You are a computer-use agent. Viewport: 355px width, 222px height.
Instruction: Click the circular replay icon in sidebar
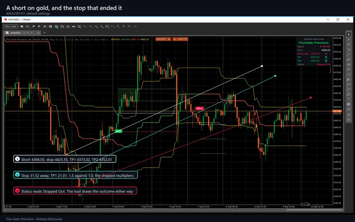pos(349,119)
